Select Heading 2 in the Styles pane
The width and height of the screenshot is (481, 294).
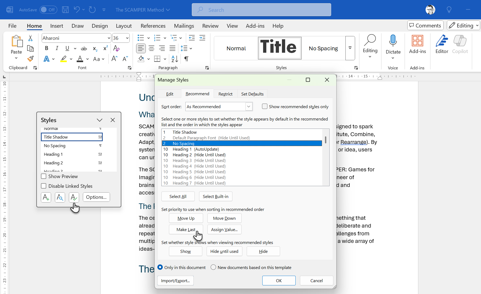tap(72, 163)
